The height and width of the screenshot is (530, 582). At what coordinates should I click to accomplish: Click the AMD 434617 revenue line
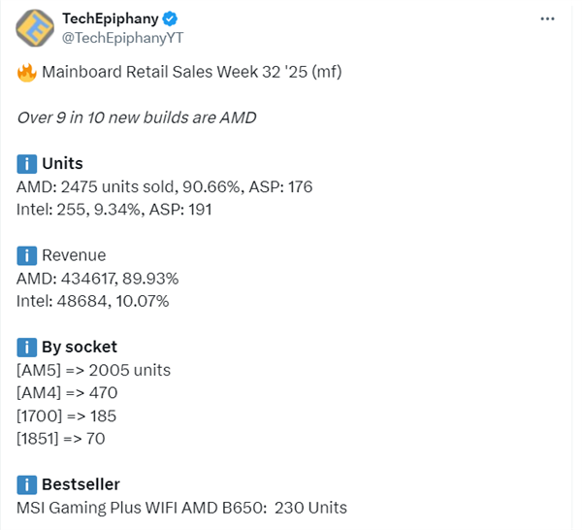pyautogui.click(x=98, y=279)
